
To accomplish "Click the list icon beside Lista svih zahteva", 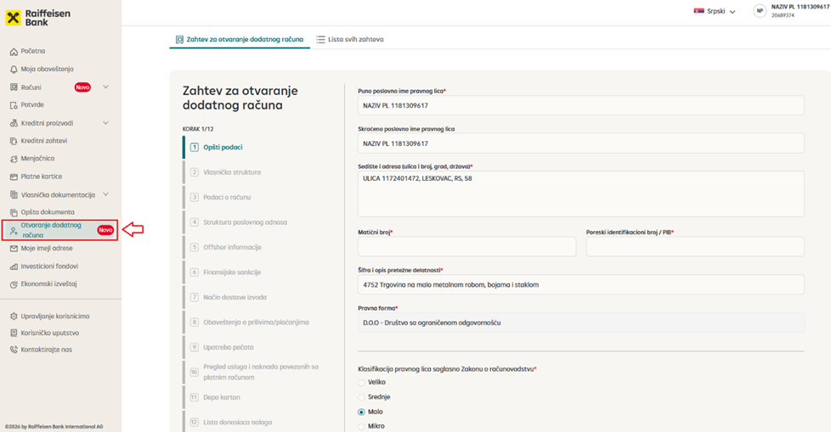I will [x=320, y=40].
